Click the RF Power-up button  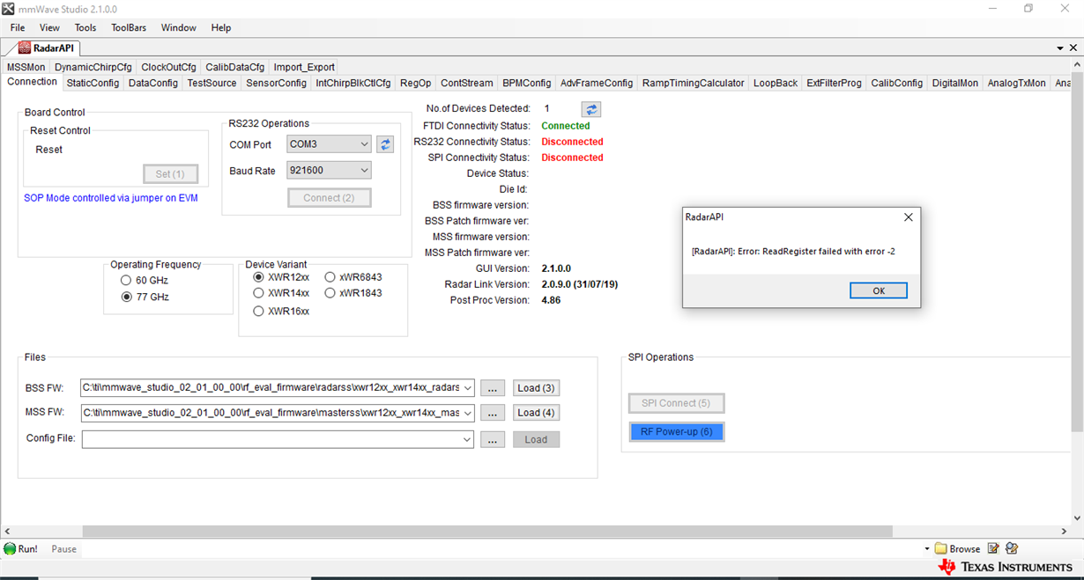click(676, 431)
